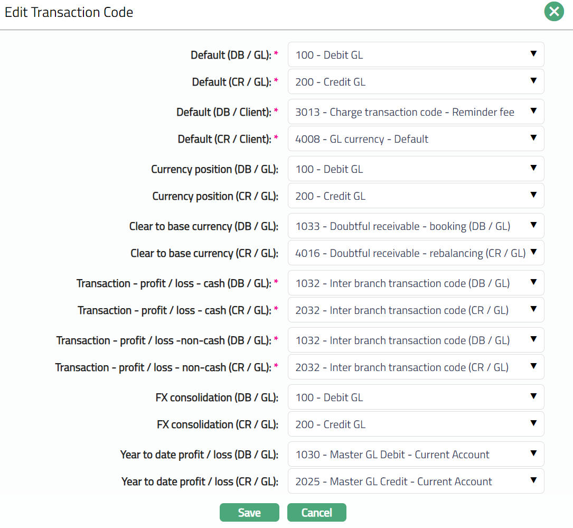Open the Default (DB / GL) dropdown
Image resolution: width=573 pixels, height=528 pixels.
416,55
